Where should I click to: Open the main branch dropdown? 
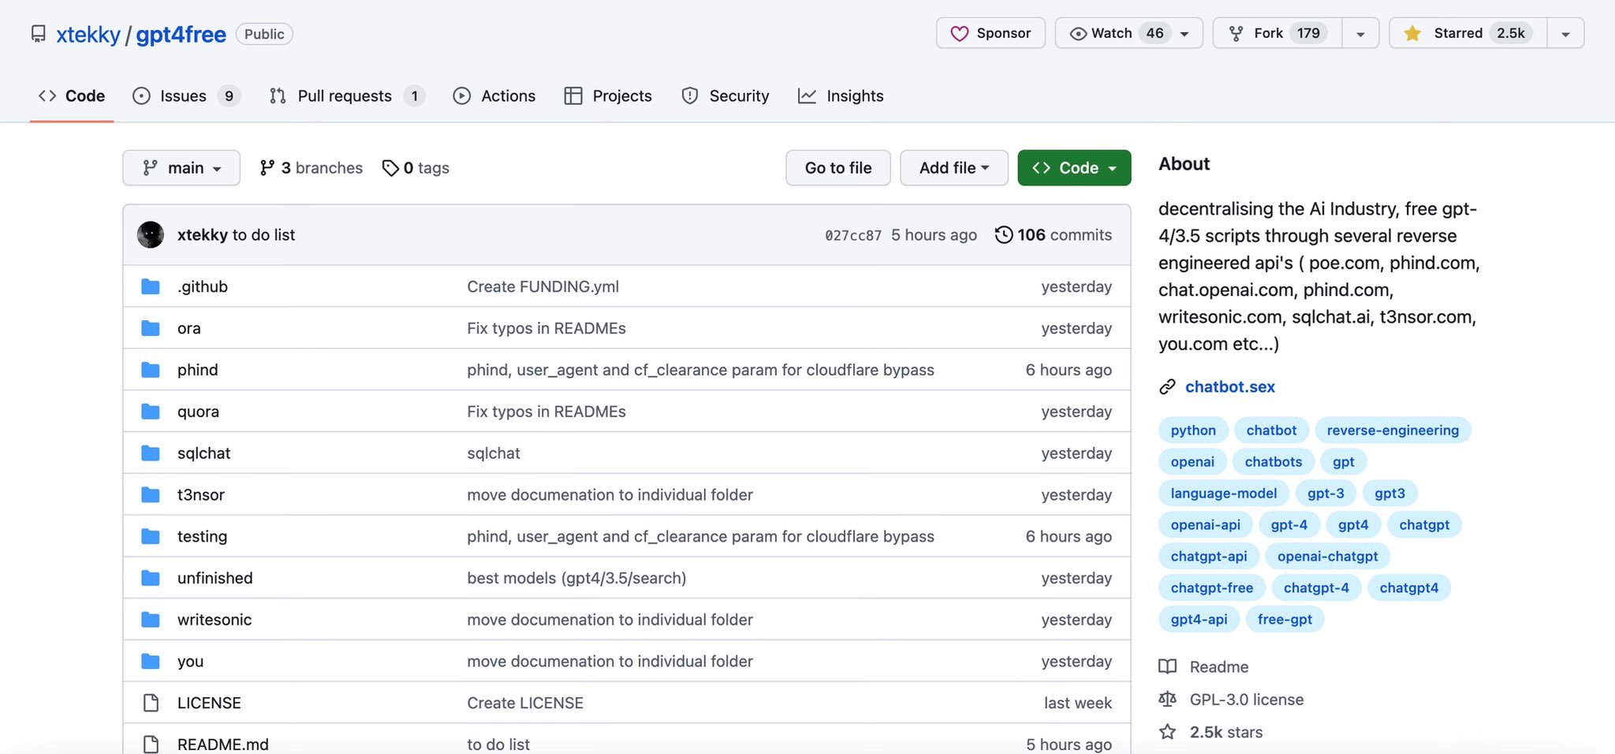coord(181,167)
